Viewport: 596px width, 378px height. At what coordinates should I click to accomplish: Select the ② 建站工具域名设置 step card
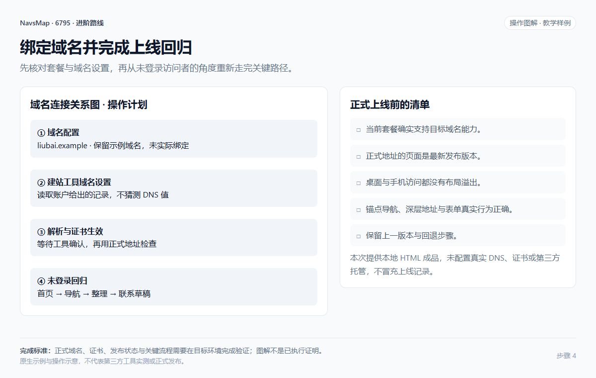(174, 188)
